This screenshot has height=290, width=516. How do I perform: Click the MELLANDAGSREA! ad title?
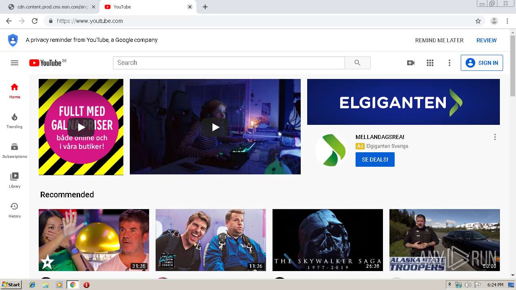coord(380,137)
